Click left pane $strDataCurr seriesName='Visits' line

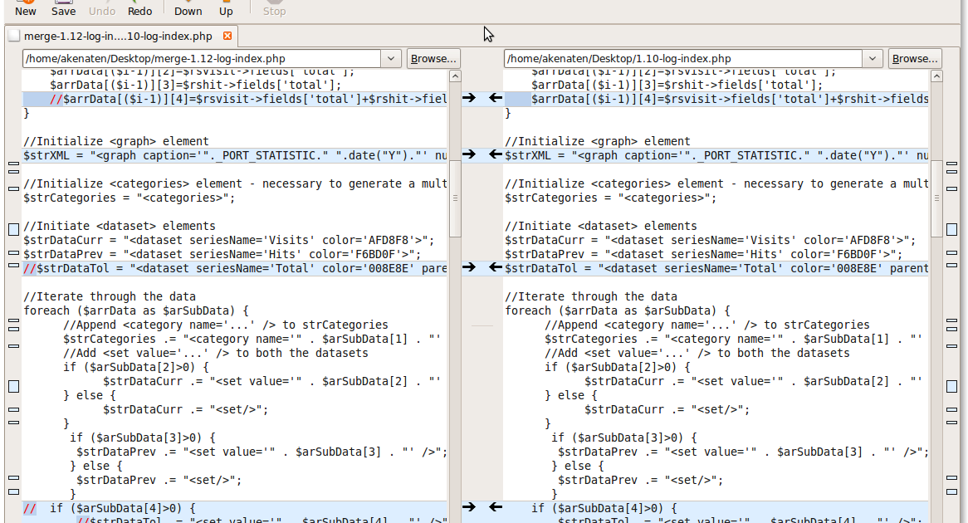pyautogui.click(x=229, y=240)
